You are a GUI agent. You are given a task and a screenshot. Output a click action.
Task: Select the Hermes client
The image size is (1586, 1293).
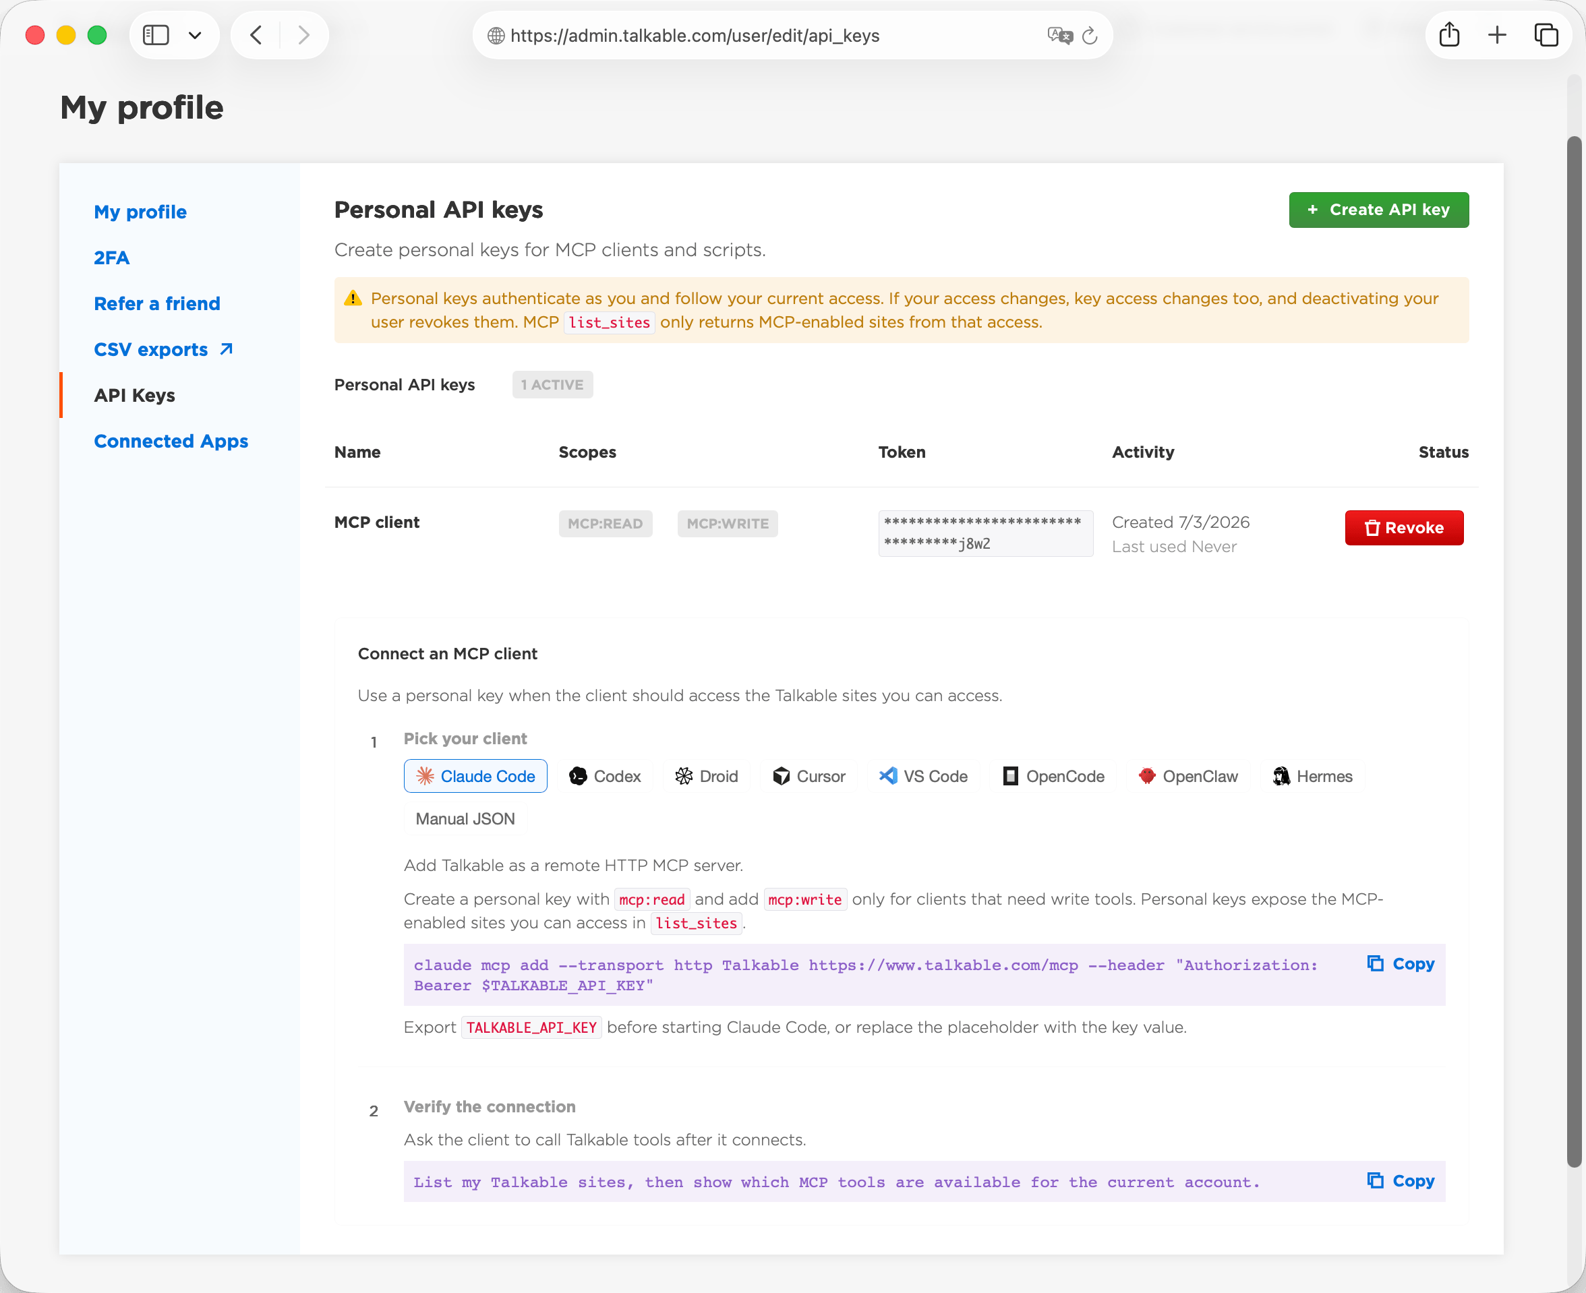(1313, 775)
